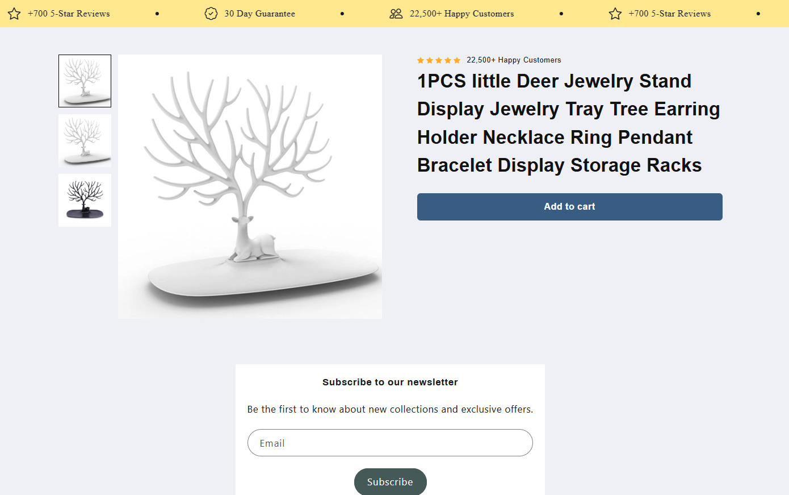This screenshot has width=789, height=495.
Task: Click the first star icon in the banner
Action: click(x=14, y=14)
